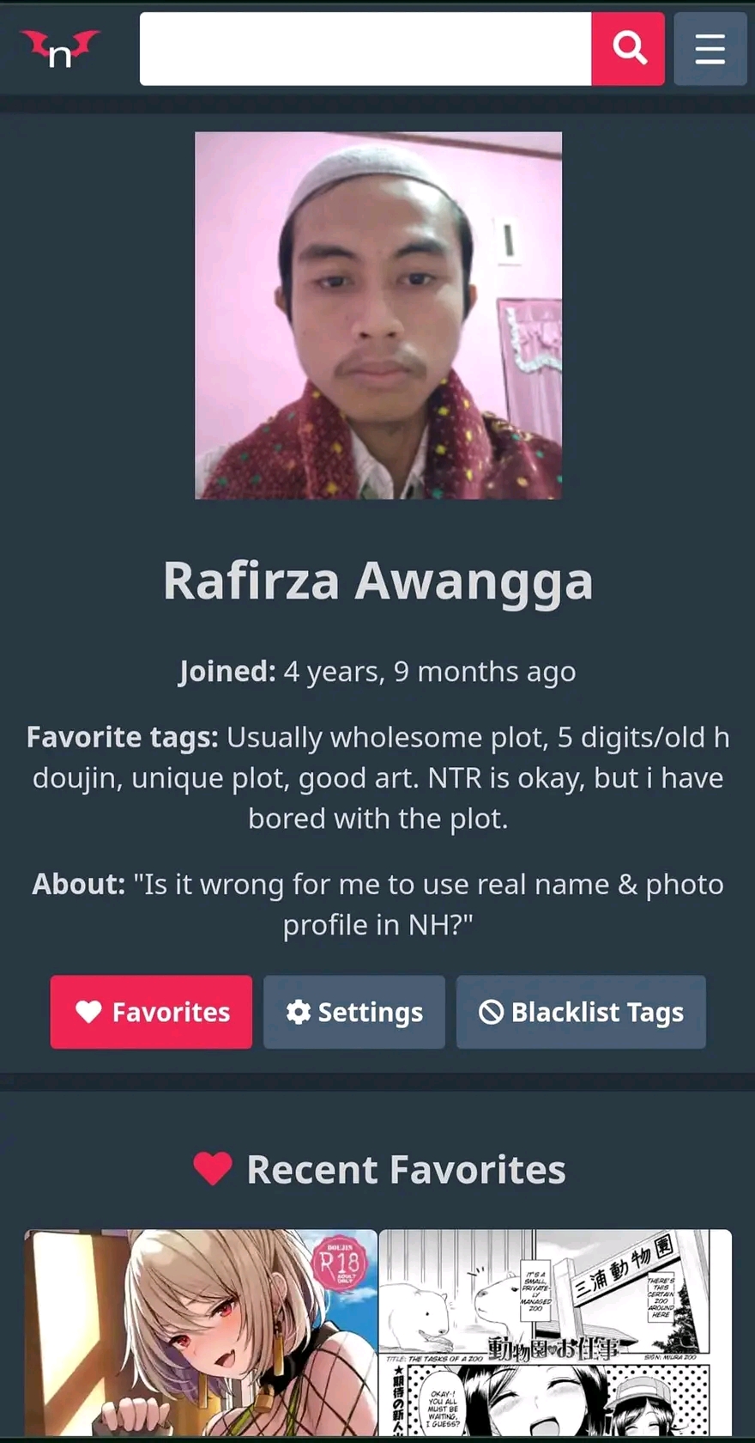
Task: Click the user profile photo
Action: pyautogui.click(x=378, y=315)
